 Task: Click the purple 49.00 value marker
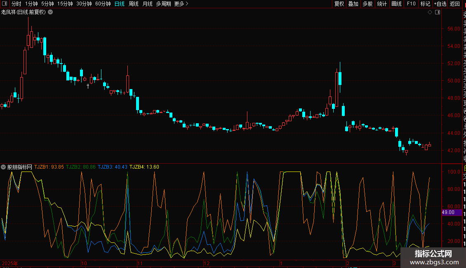[x=449, y=212]
